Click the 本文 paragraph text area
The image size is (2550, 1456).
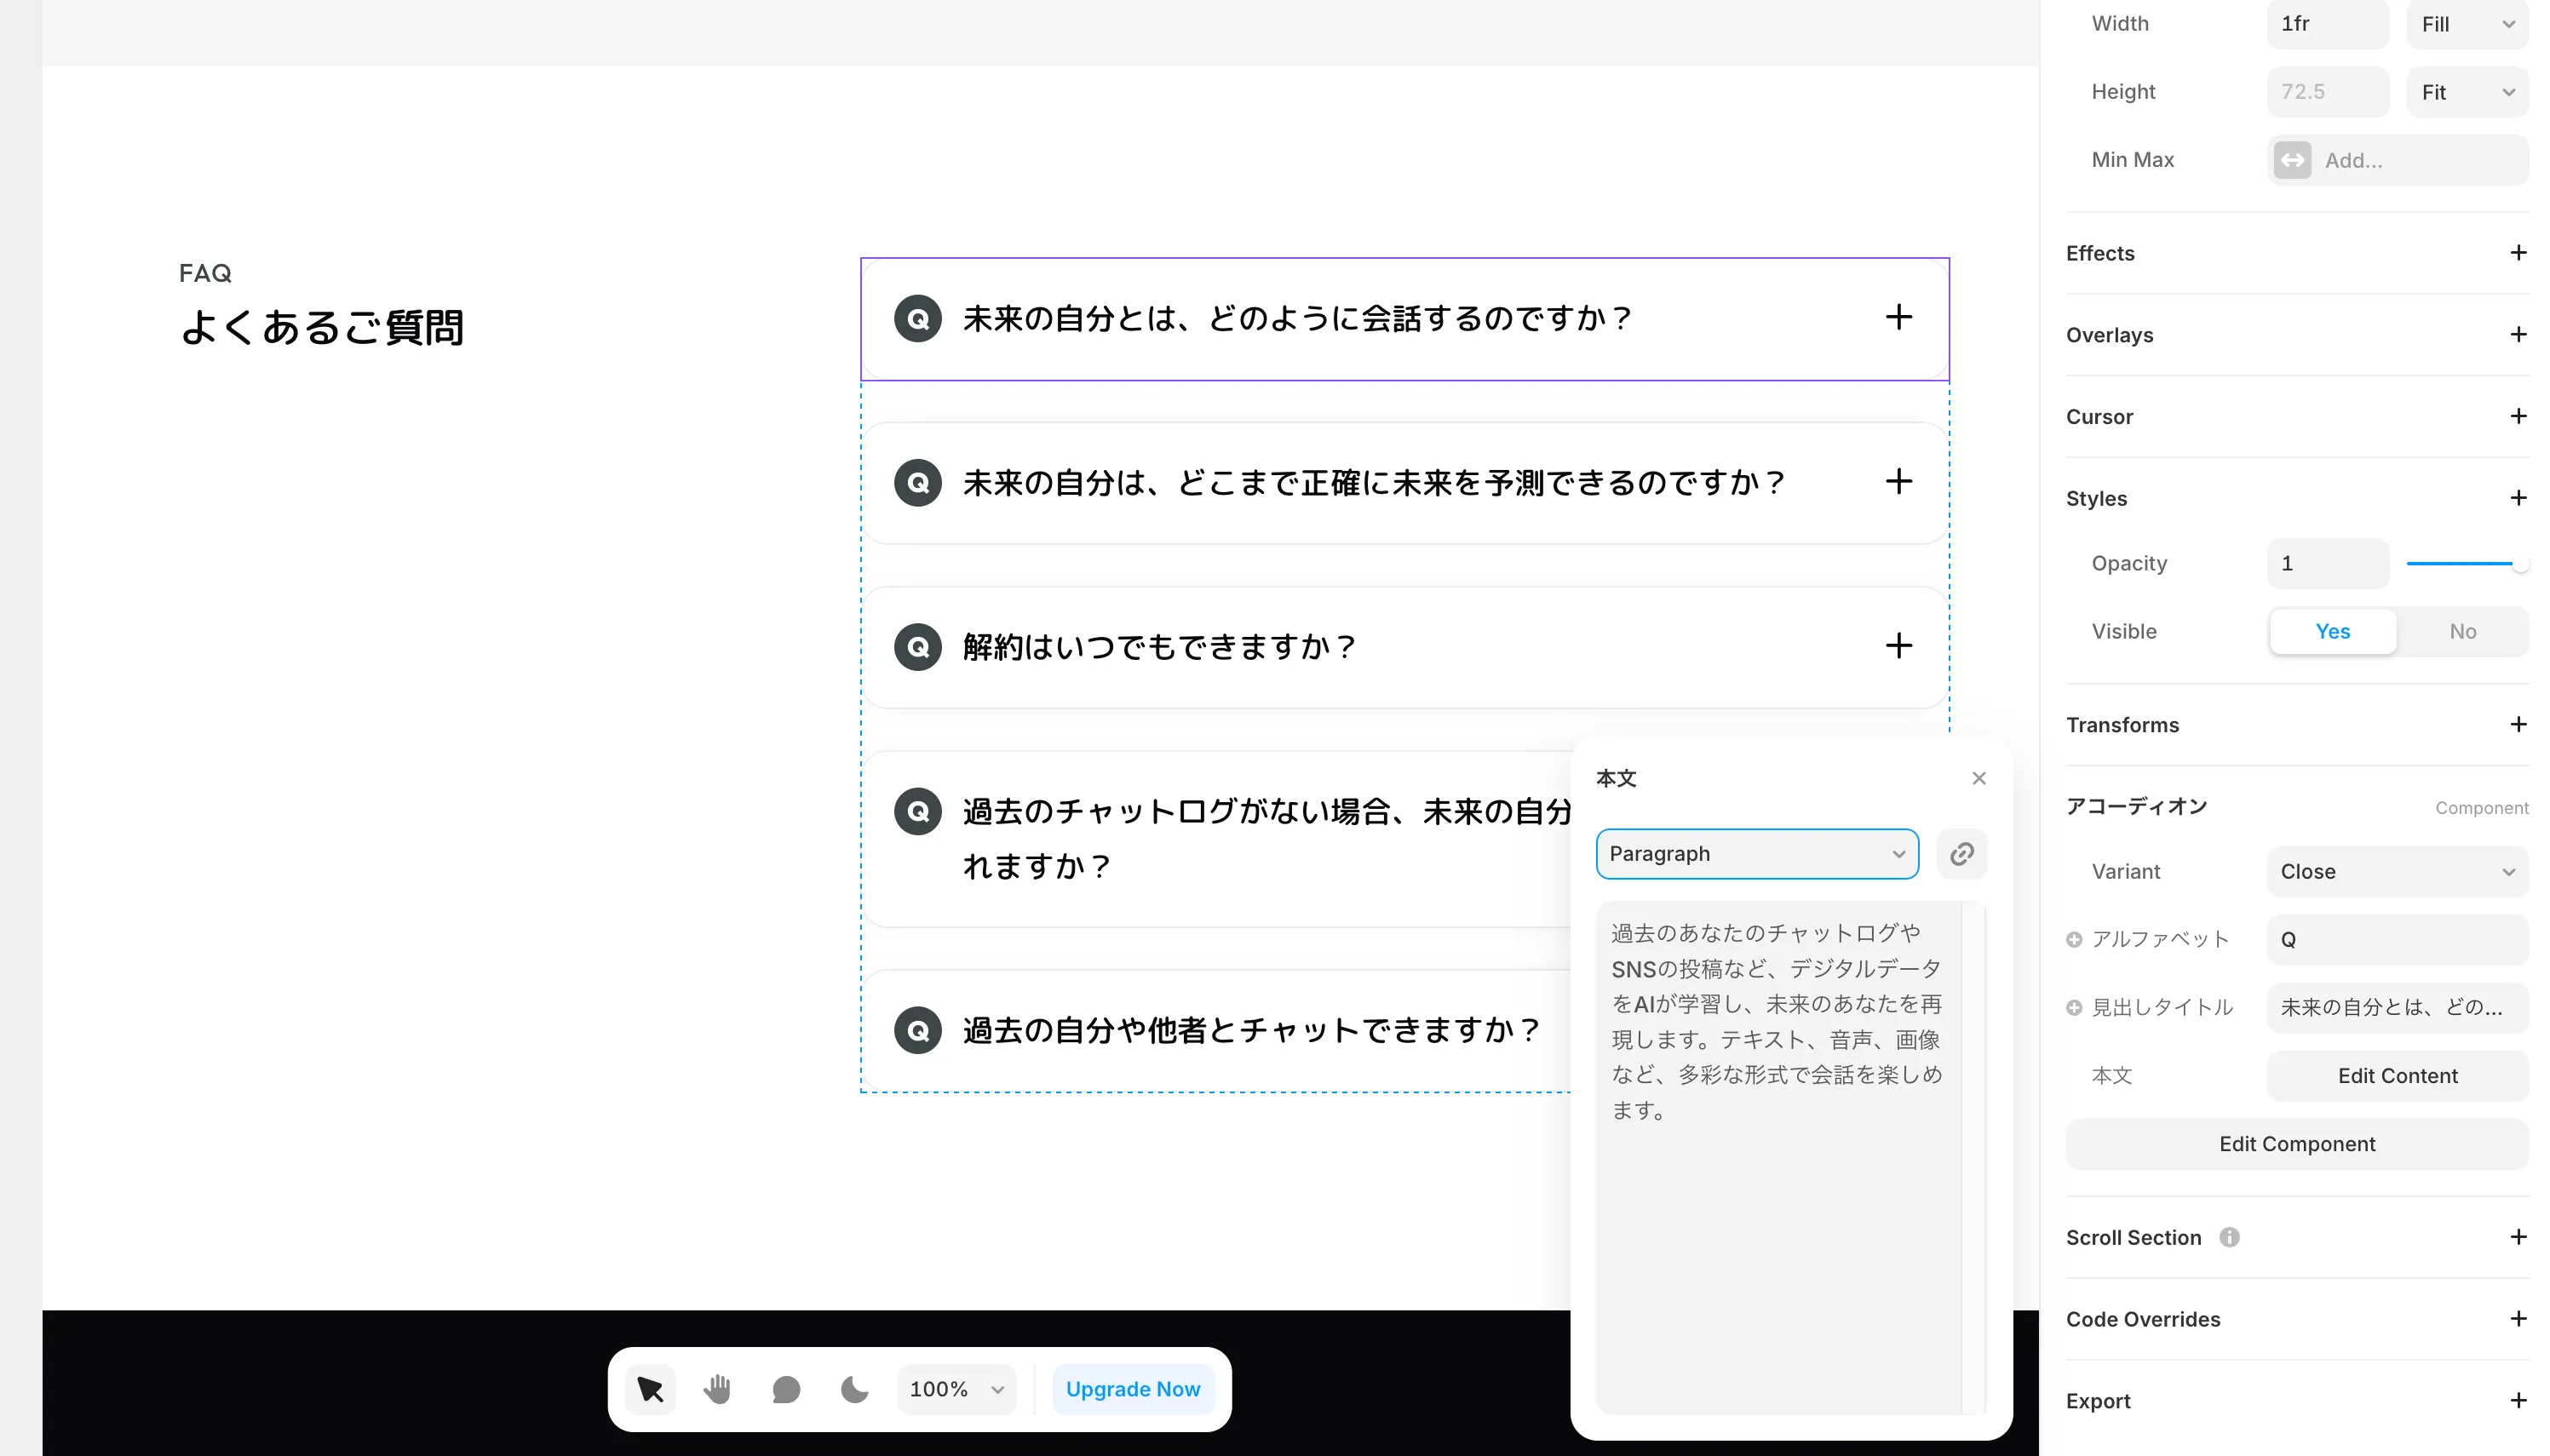1777,1157
